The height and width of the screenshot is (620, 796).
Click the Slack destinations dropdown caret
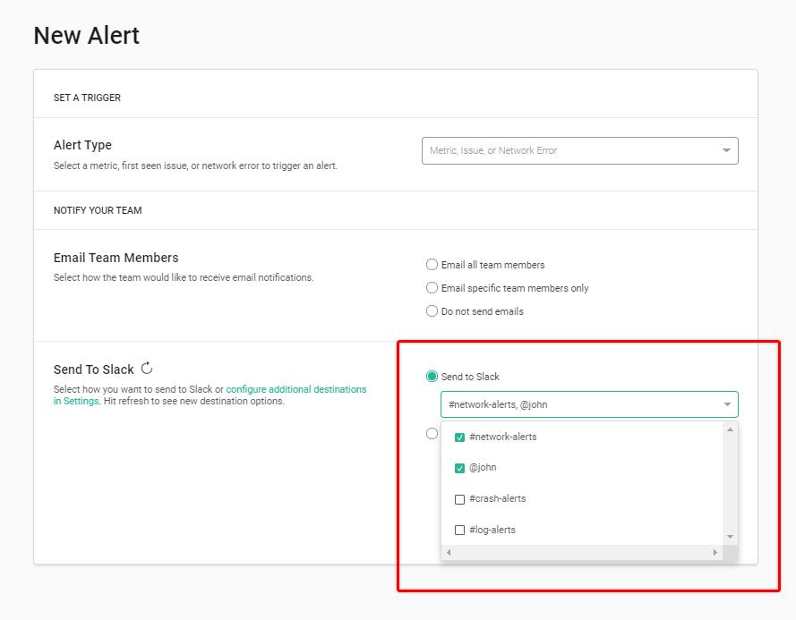[x=727, y=404]
